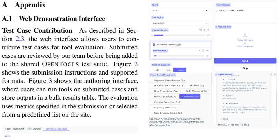This screenshot has height=137, width=279.
Task: Click chat icon beside Agent Answer label
Action: (216, 75)
